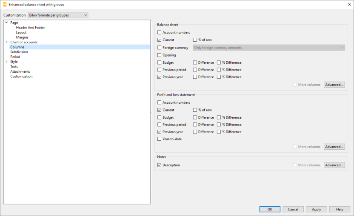
Task: Close the Enhanced balance sheet dialog
Action: (343, 5)
